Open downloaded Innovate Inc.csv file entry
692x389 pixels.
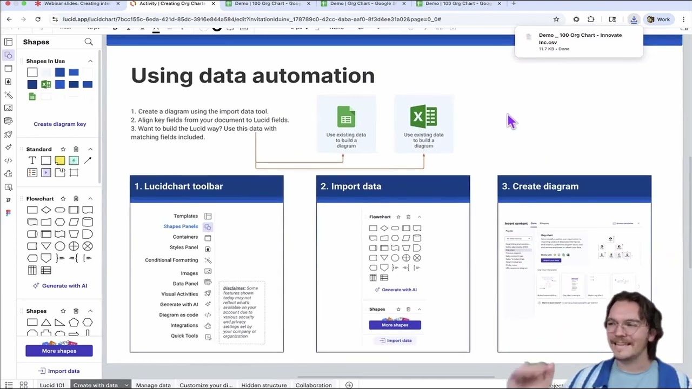[x=579, y=42]
